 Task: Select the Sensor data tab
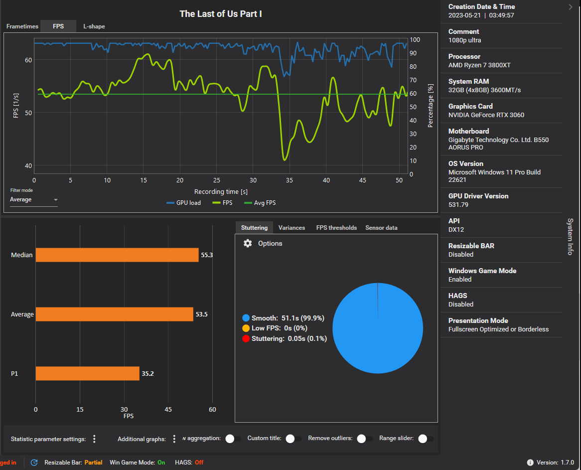click(381, 228)
